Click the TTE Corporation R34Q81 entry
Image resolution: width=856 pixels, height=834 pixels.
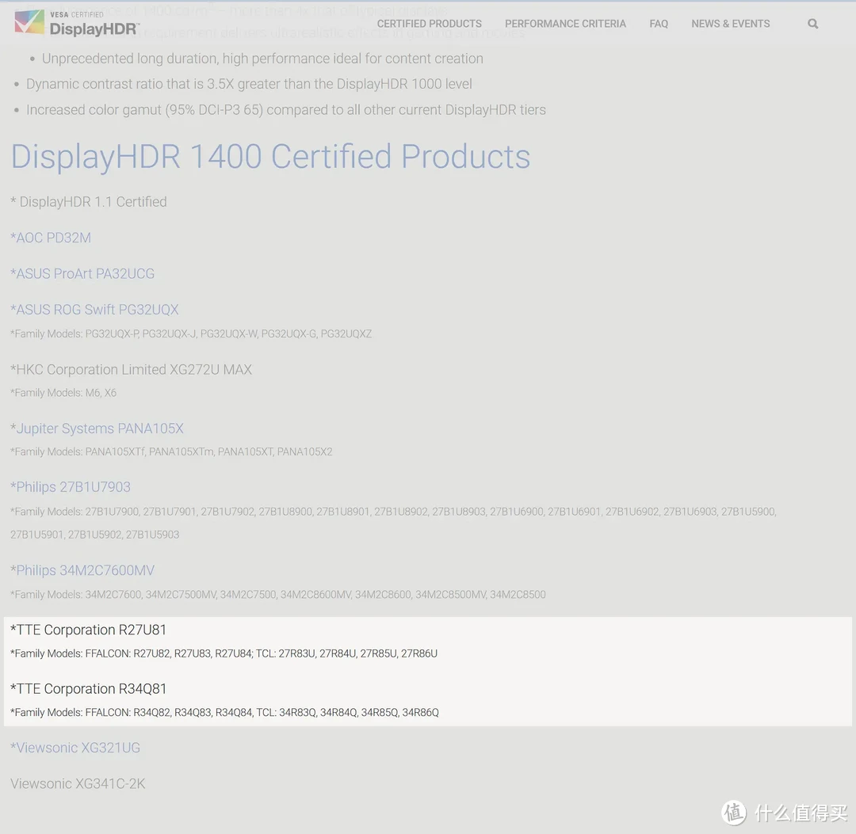point(89,689)
